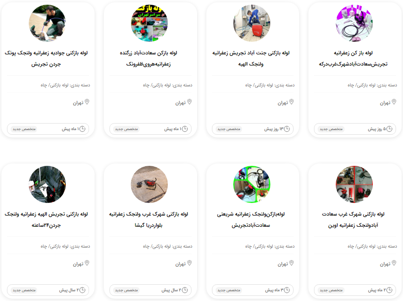
Task: Click thumbnail of red machine on pavement
Action: tap(150, 184)
